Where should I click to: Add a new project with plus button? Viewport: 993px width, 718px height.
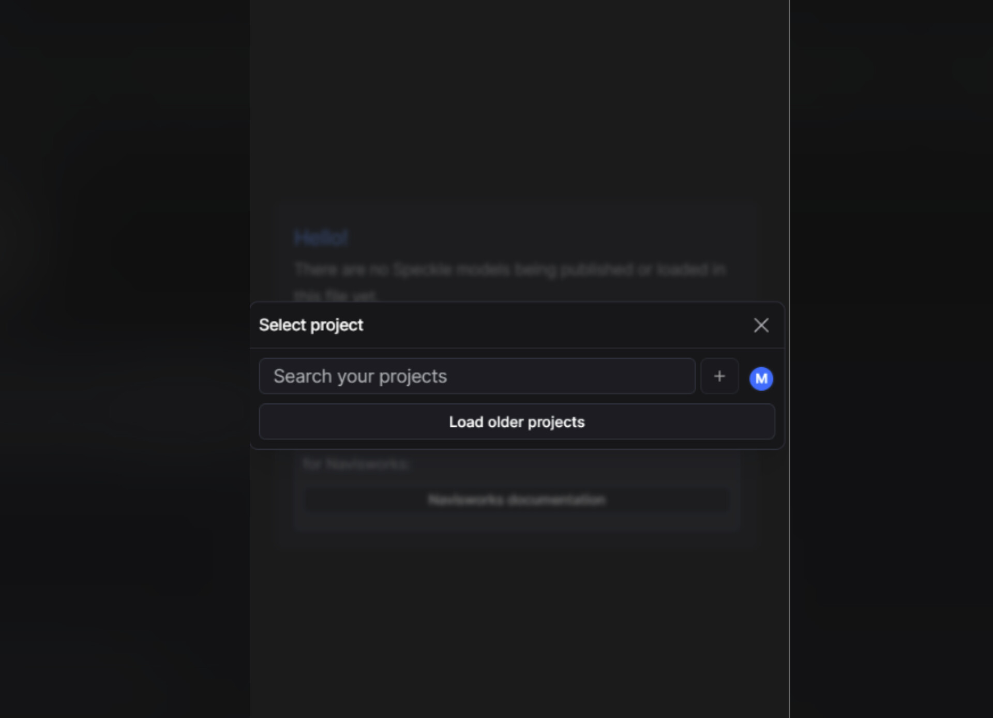click(719, 376)
